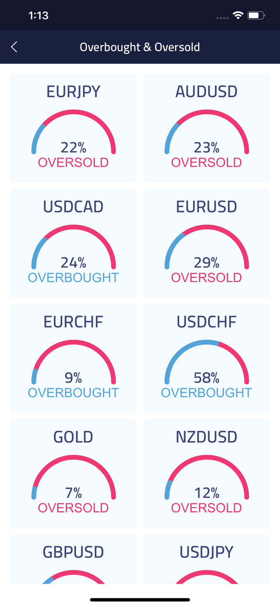Tap the Wi-Fi status icon
The width and height of the screenshot is (280, 607).
coord(238,16)
